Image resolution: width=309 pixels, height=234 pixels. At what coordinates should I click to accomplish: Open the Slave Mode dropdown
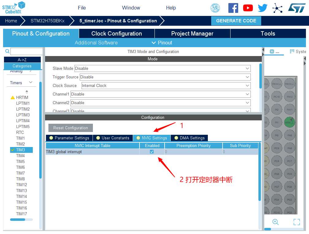click(x=162, y=69)
